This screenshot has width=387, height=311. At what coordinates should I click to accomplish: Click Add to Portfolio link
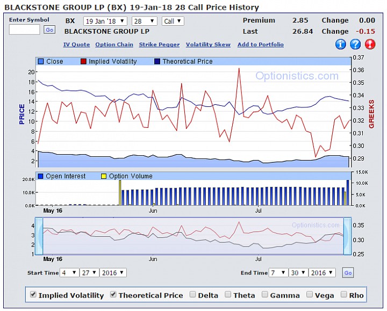(x=261, y=45)
